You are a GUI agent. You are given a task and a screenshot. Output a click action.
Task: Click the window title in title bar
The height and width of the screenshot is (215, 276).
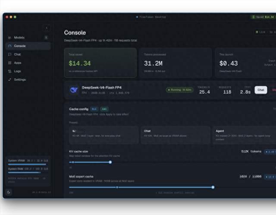coord(152,17)
